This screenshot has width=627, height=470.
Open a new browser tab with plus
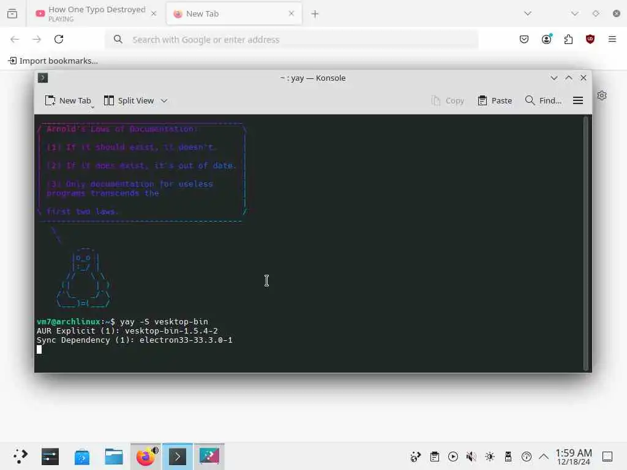(315, 14)
